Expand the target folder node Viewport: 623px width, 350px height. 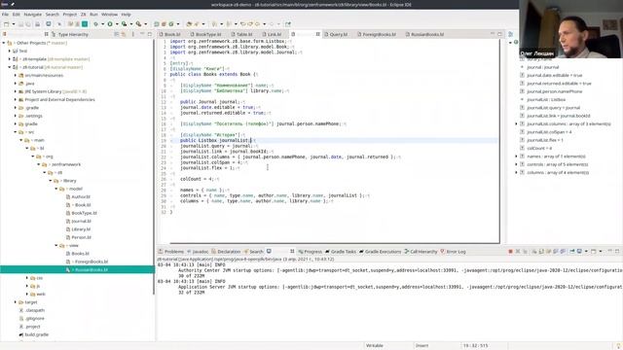(16, 302)
